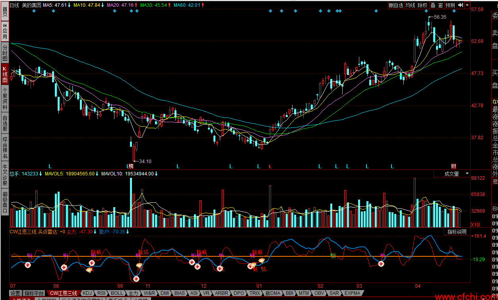Open 指标平台 indicator platform button

tap(33, 293)
